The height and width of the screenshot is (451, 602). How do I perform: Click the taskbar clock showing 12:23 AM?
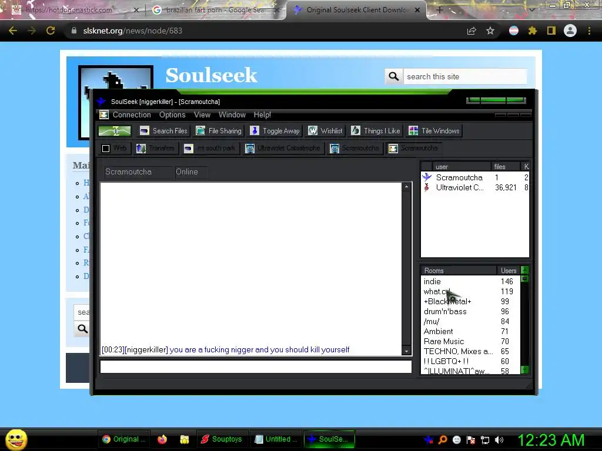551,440
